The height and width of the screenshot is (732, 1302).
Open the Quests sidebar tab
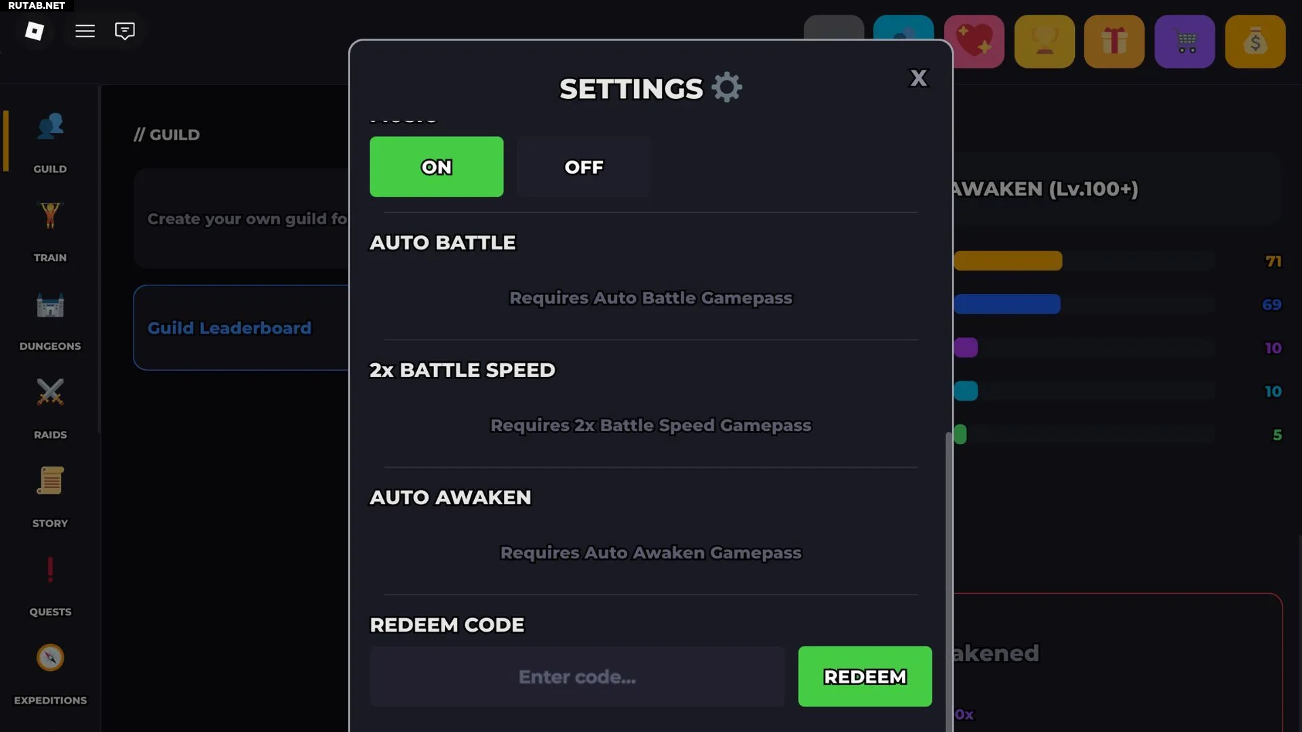[50, 584]
